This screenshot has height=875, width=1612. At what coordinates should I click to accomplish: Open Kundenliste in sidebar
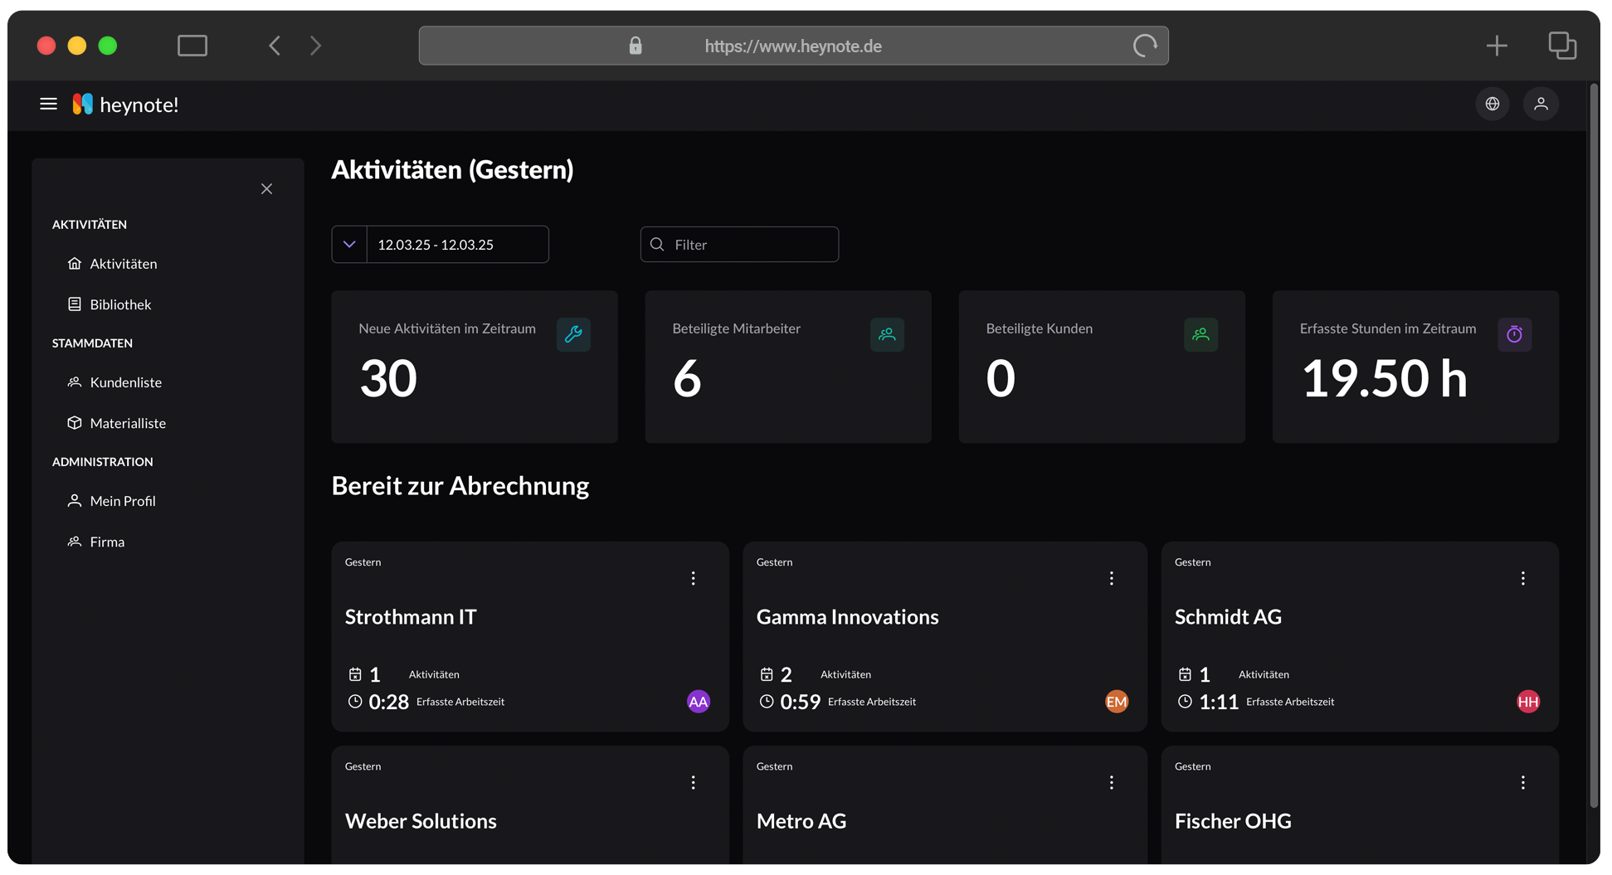(x=114, y=382)
